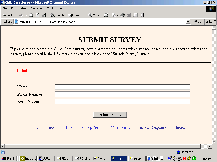Stop page loading with the Stop icon
This screenshot has height=162, width=217.
tap(31, 15)
